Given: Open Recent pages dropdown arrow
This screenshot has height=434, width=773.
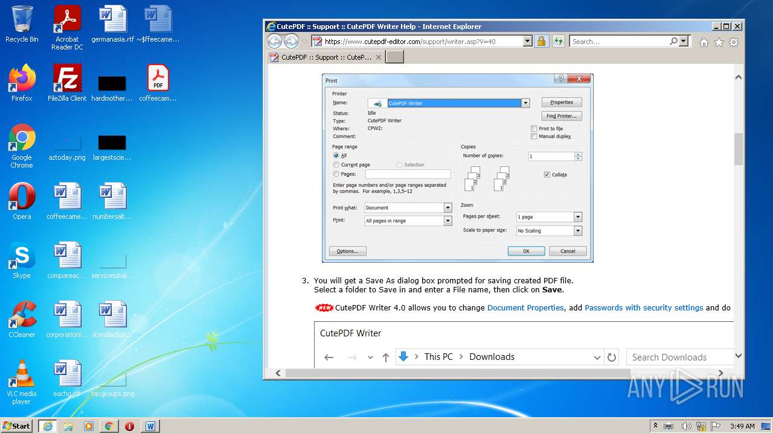Looking at the screenshot, I should click(x=305, y=42).
